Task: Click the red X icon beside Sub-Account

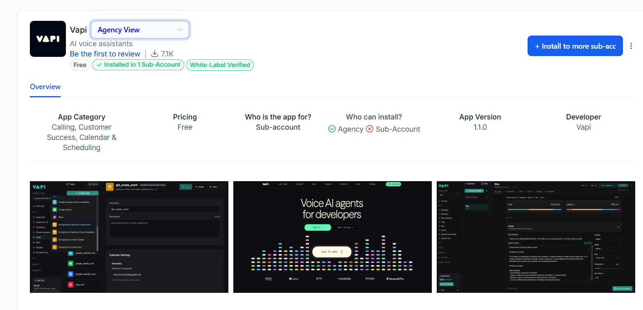Action: coord(370,129)
